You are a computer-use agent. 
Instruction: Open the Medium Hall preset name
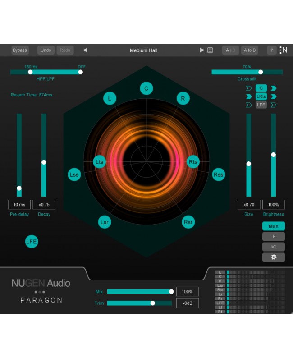click(143, 50)
